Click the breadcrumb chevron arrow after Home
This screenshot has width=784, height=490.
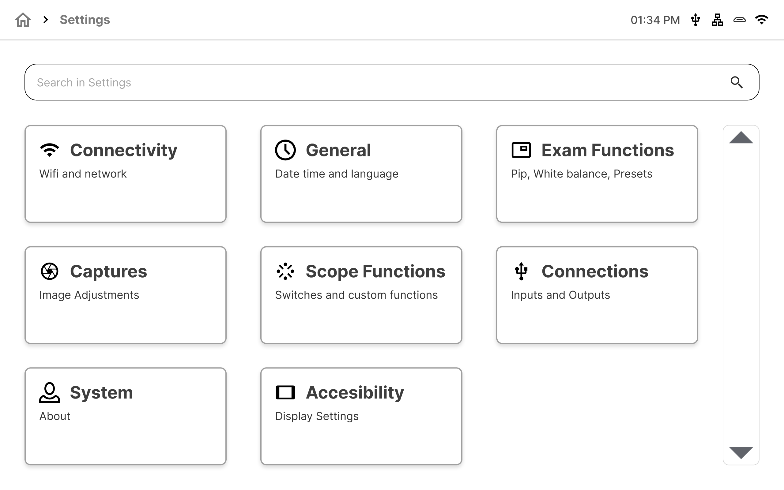(x=46, y=20)
